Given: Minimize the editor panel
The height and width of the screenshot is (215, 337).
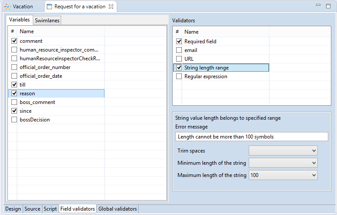Looking at the screenshot, I should tap(318, 6).
